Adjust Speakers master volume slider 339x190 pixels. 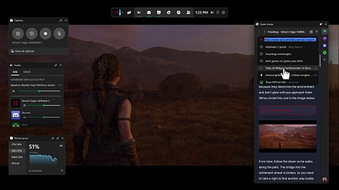(x=39, y=91)
